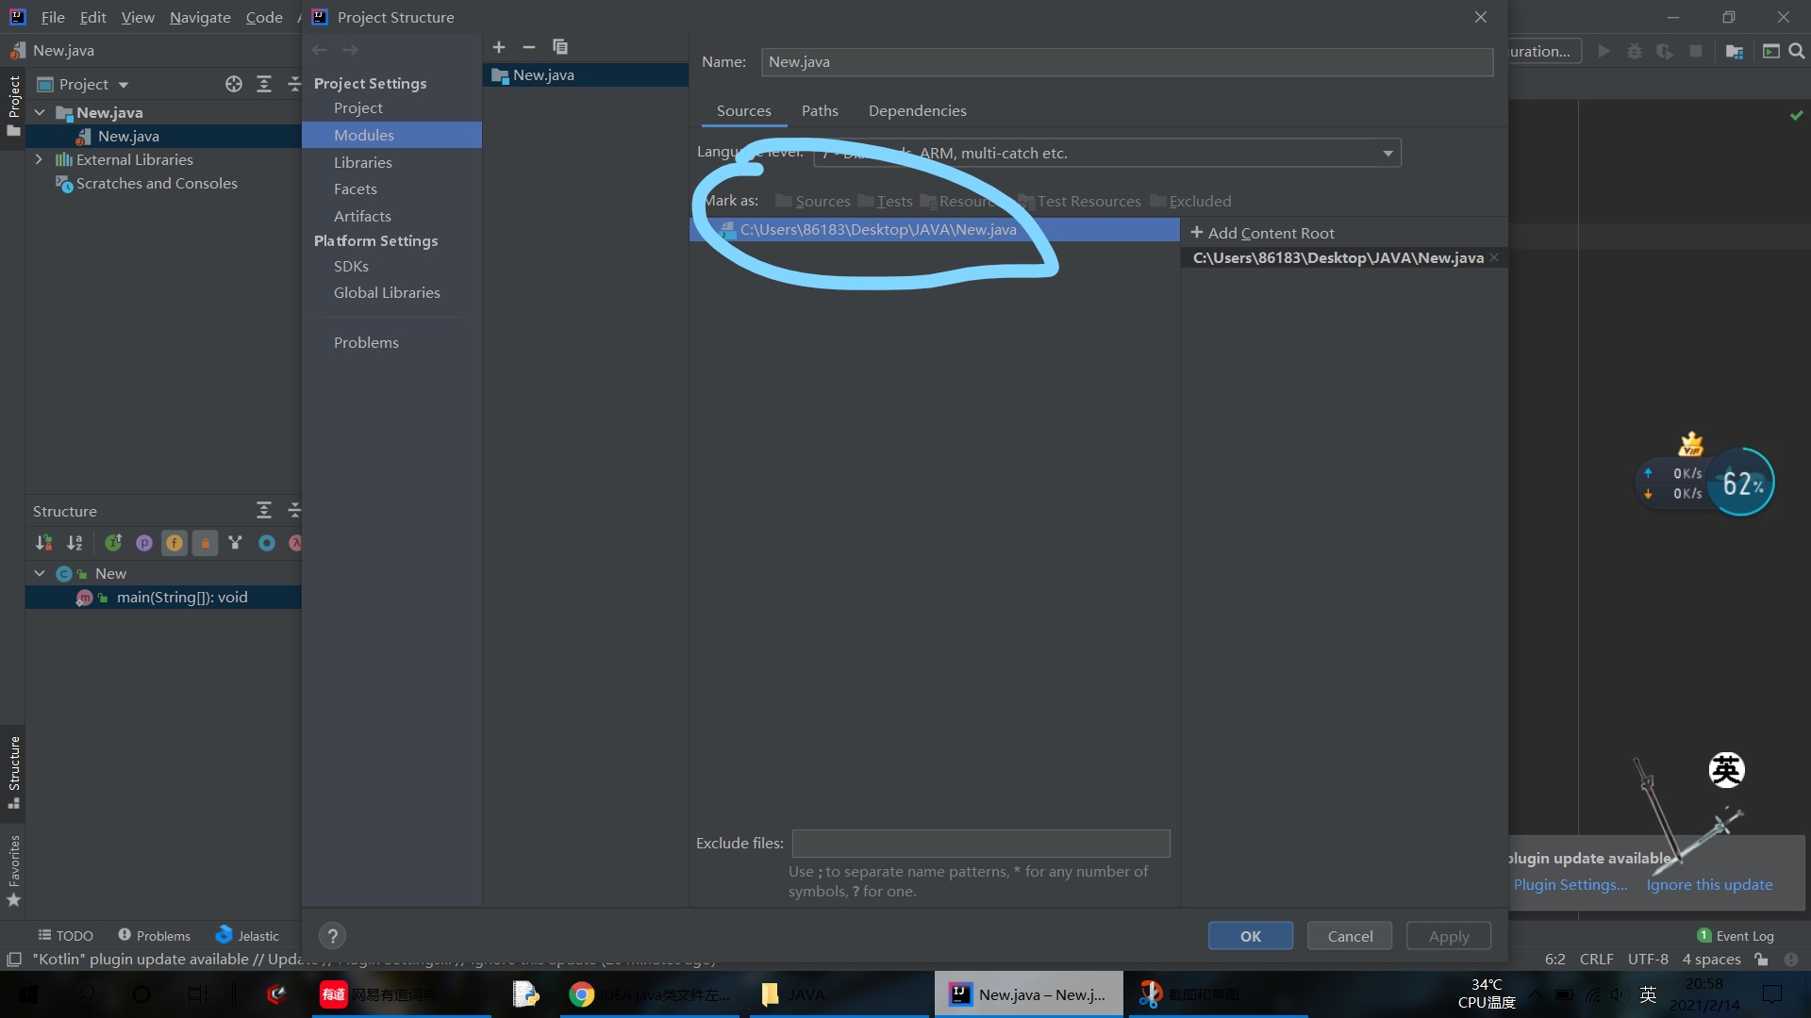Add a new content root
This screenshot has height=1018, width=1811.
click(1263, 233)
